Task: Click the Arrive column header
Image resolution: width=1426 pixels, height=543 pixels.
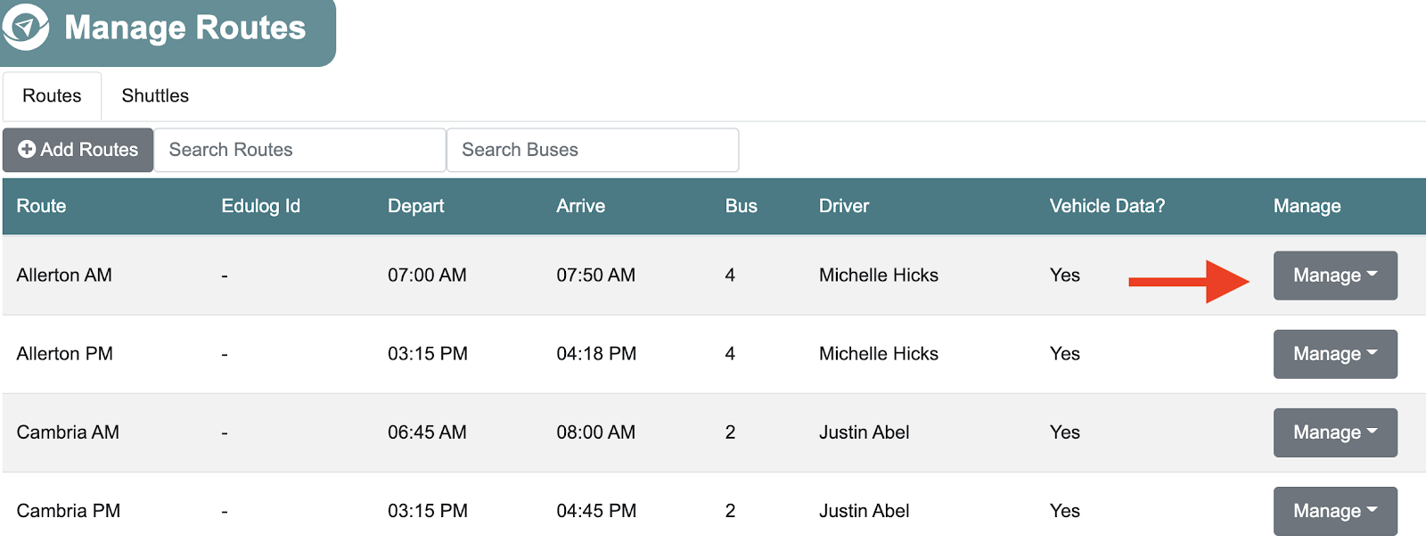Action: (x=580, y=206)
